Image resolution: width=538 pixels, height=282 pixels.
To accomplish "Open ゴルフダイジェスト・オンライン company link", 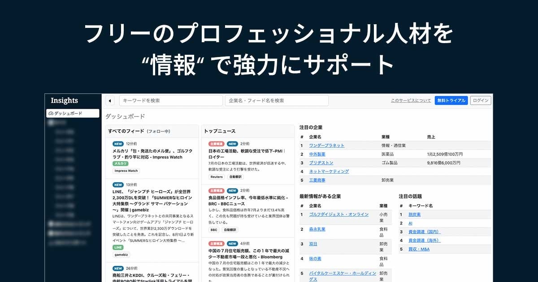I will click(339, 214).
